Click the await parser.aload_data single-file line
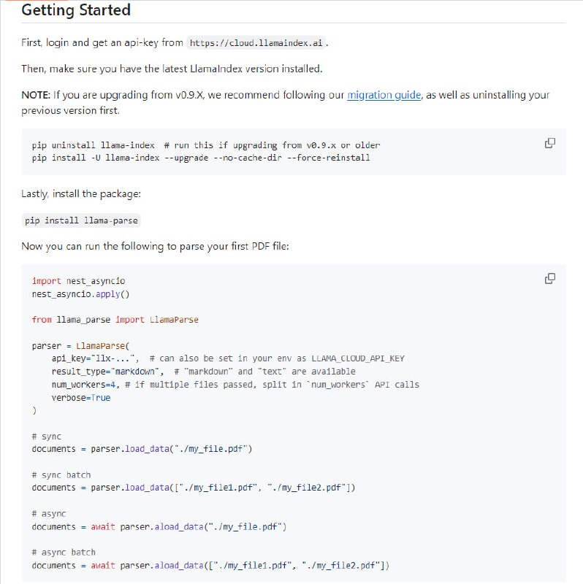 159,526
